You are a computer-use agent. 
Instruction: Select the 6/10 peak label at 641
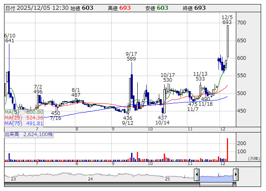pyautogui.click(x=9, y=38)
